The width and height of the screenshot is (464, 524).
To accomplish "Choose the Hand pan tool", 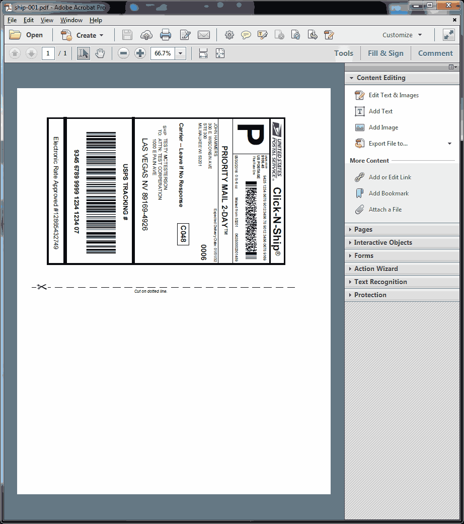I will (x=100, y=53).
